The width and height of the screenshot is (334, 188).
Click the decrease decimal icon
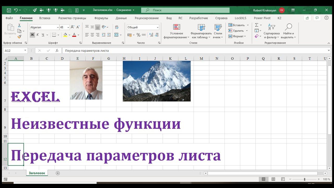click(x=157, y=35)
